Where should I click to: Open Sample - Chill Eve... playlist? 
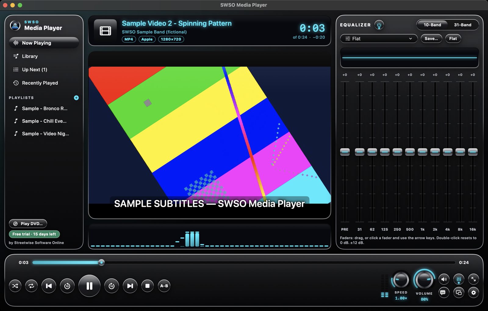click(44, 121)
